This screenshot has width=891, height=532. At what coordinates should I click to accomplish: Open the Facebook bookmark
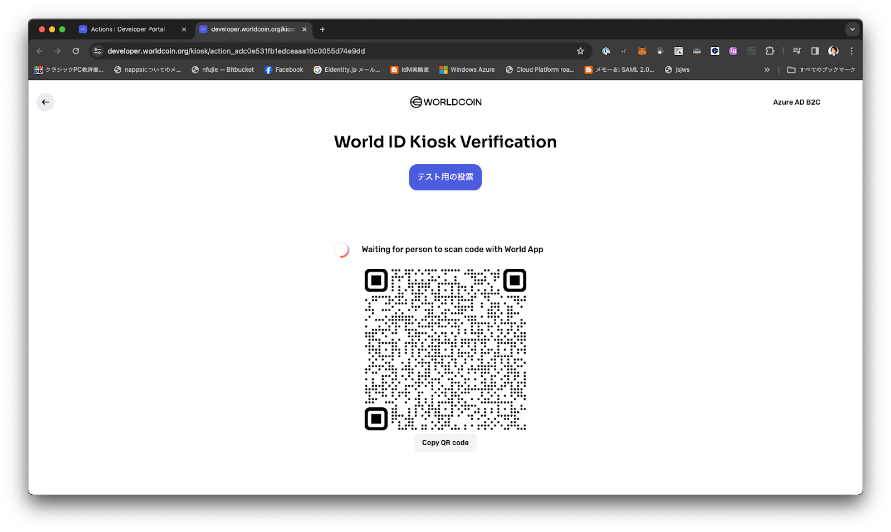pos(284,70)
